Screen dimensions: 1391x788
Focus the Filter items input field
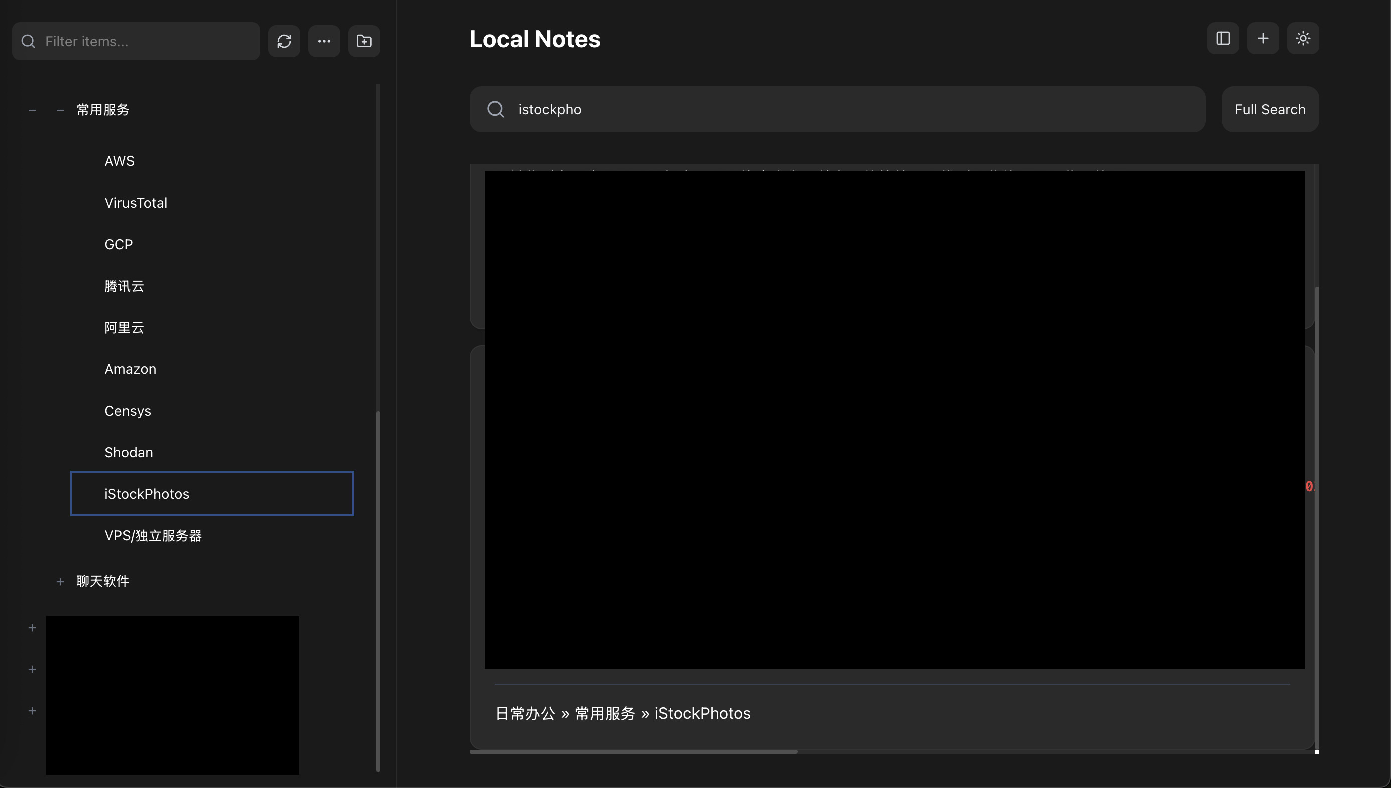point(146,41)
